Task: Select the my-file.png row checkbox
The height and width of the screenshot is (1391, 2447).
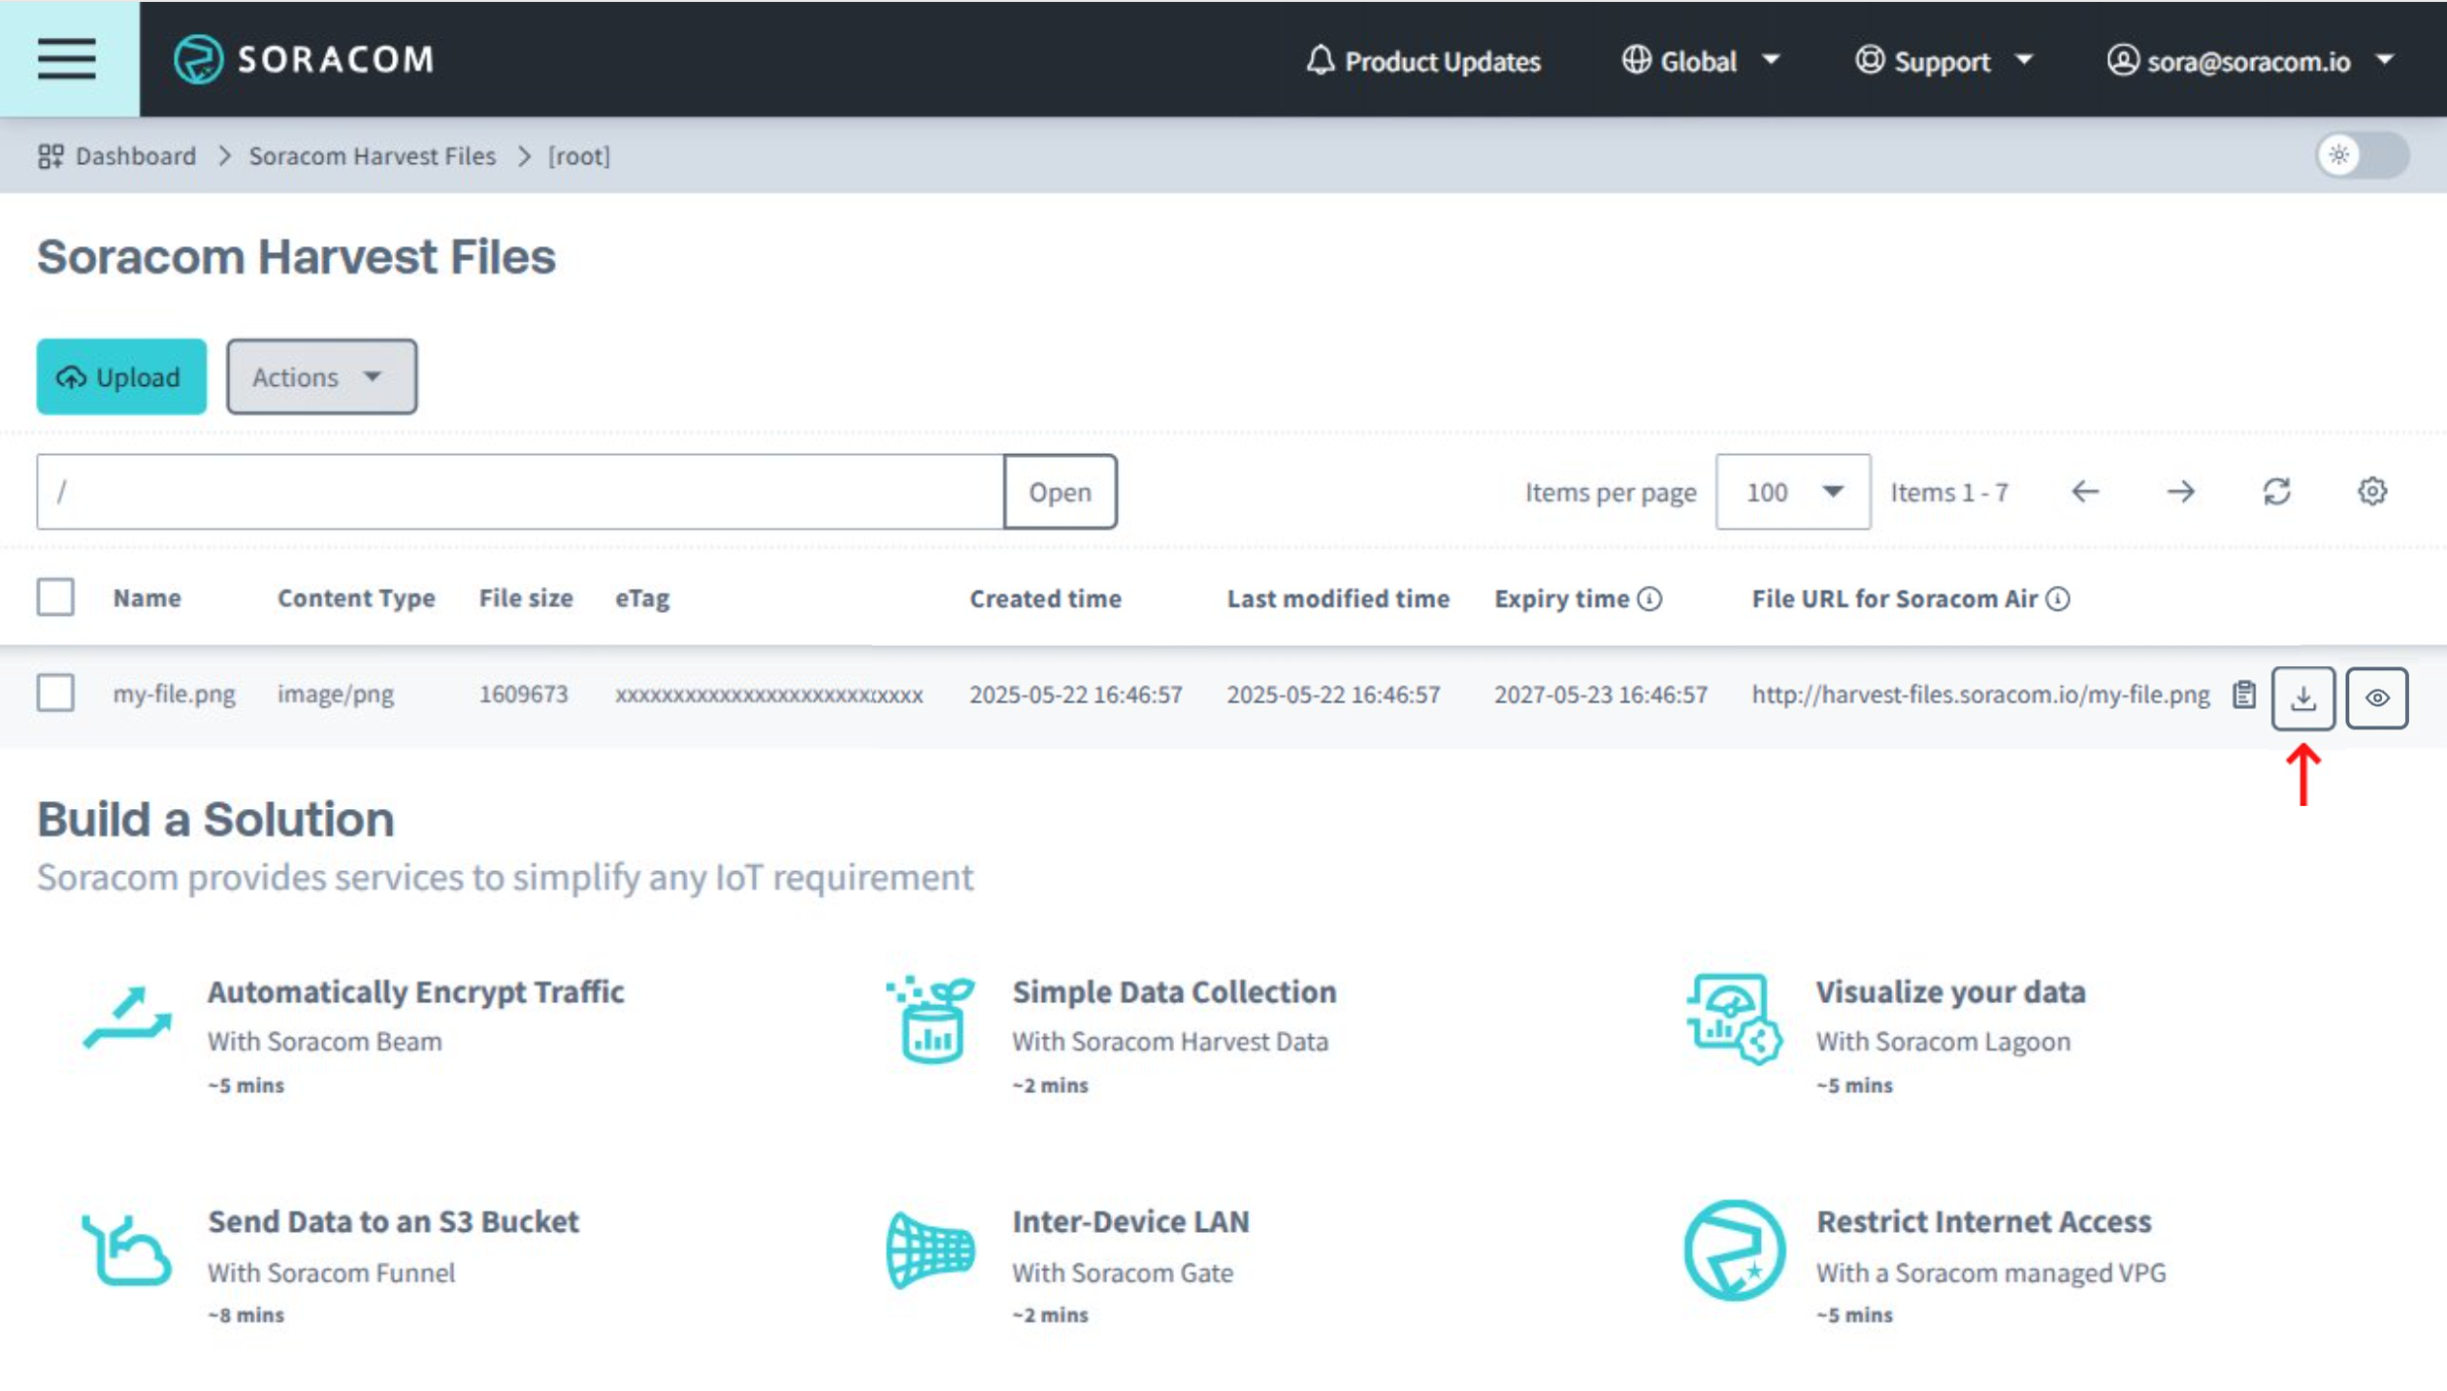Action: 55,694
